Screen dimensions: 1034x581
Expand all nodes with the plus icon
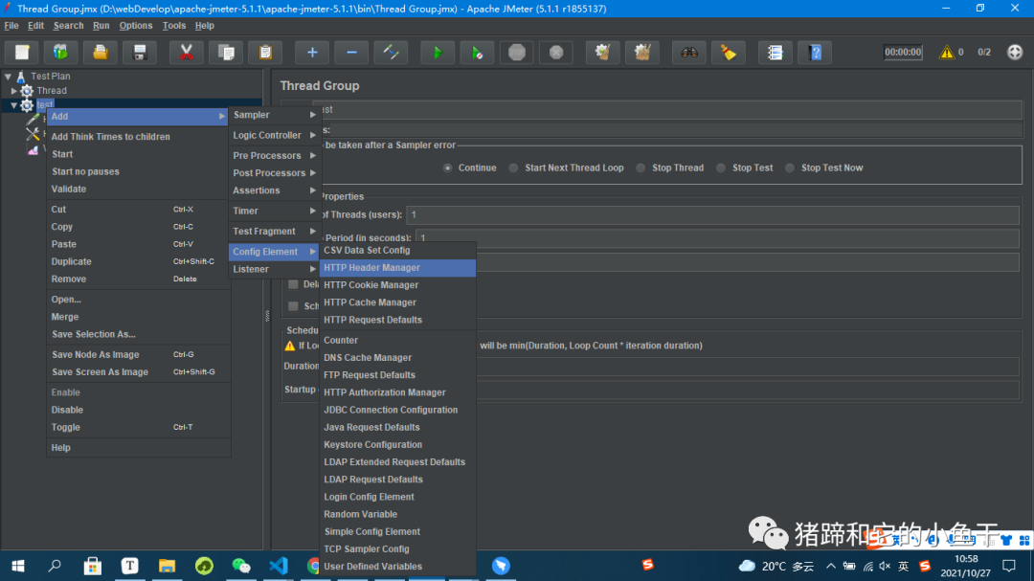coord(312,52)
